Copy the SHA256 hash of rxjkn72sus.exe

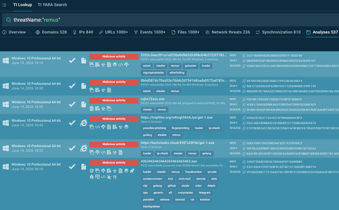244,110
